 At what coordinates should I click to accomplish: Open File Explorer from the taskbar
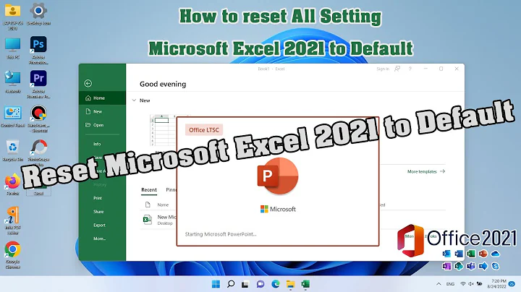click(290, 284)
